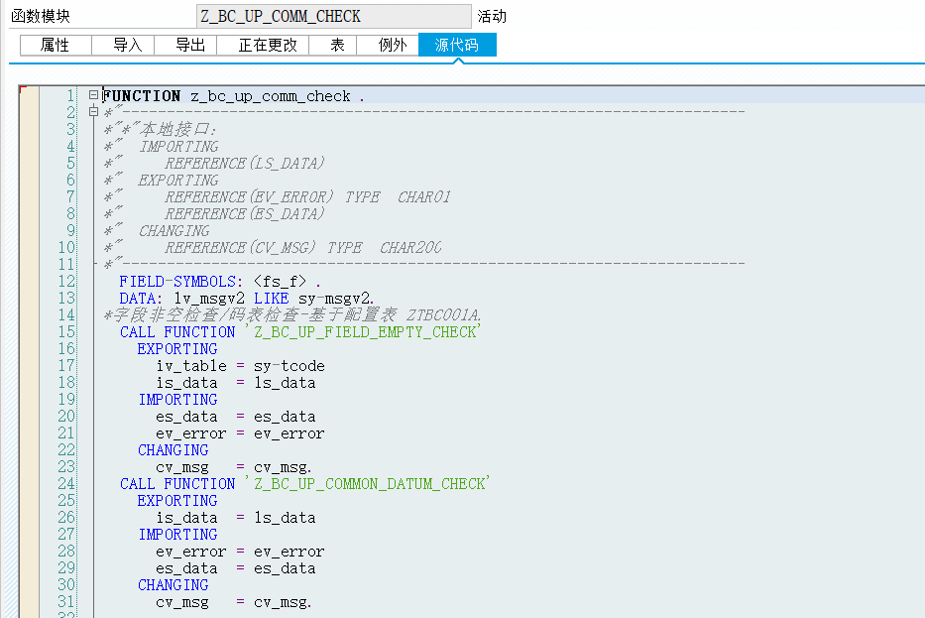
Task: Select the 源代码 tab
Action: 457,45
